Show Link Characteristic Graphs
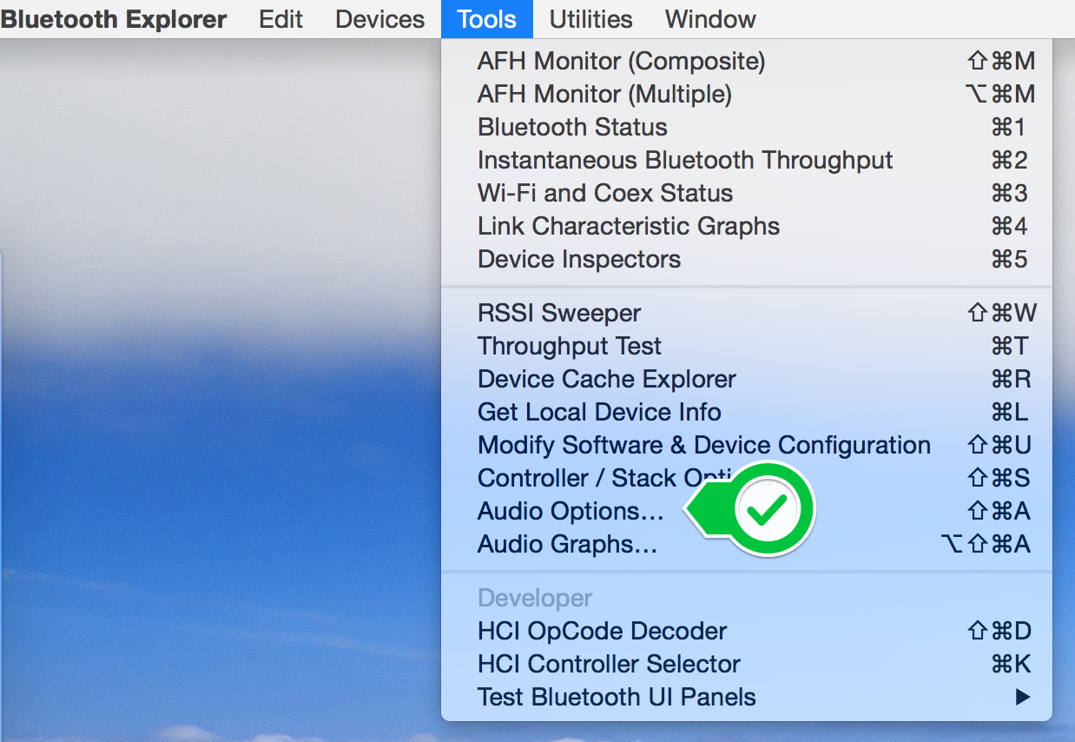 [x=747, y=226]
